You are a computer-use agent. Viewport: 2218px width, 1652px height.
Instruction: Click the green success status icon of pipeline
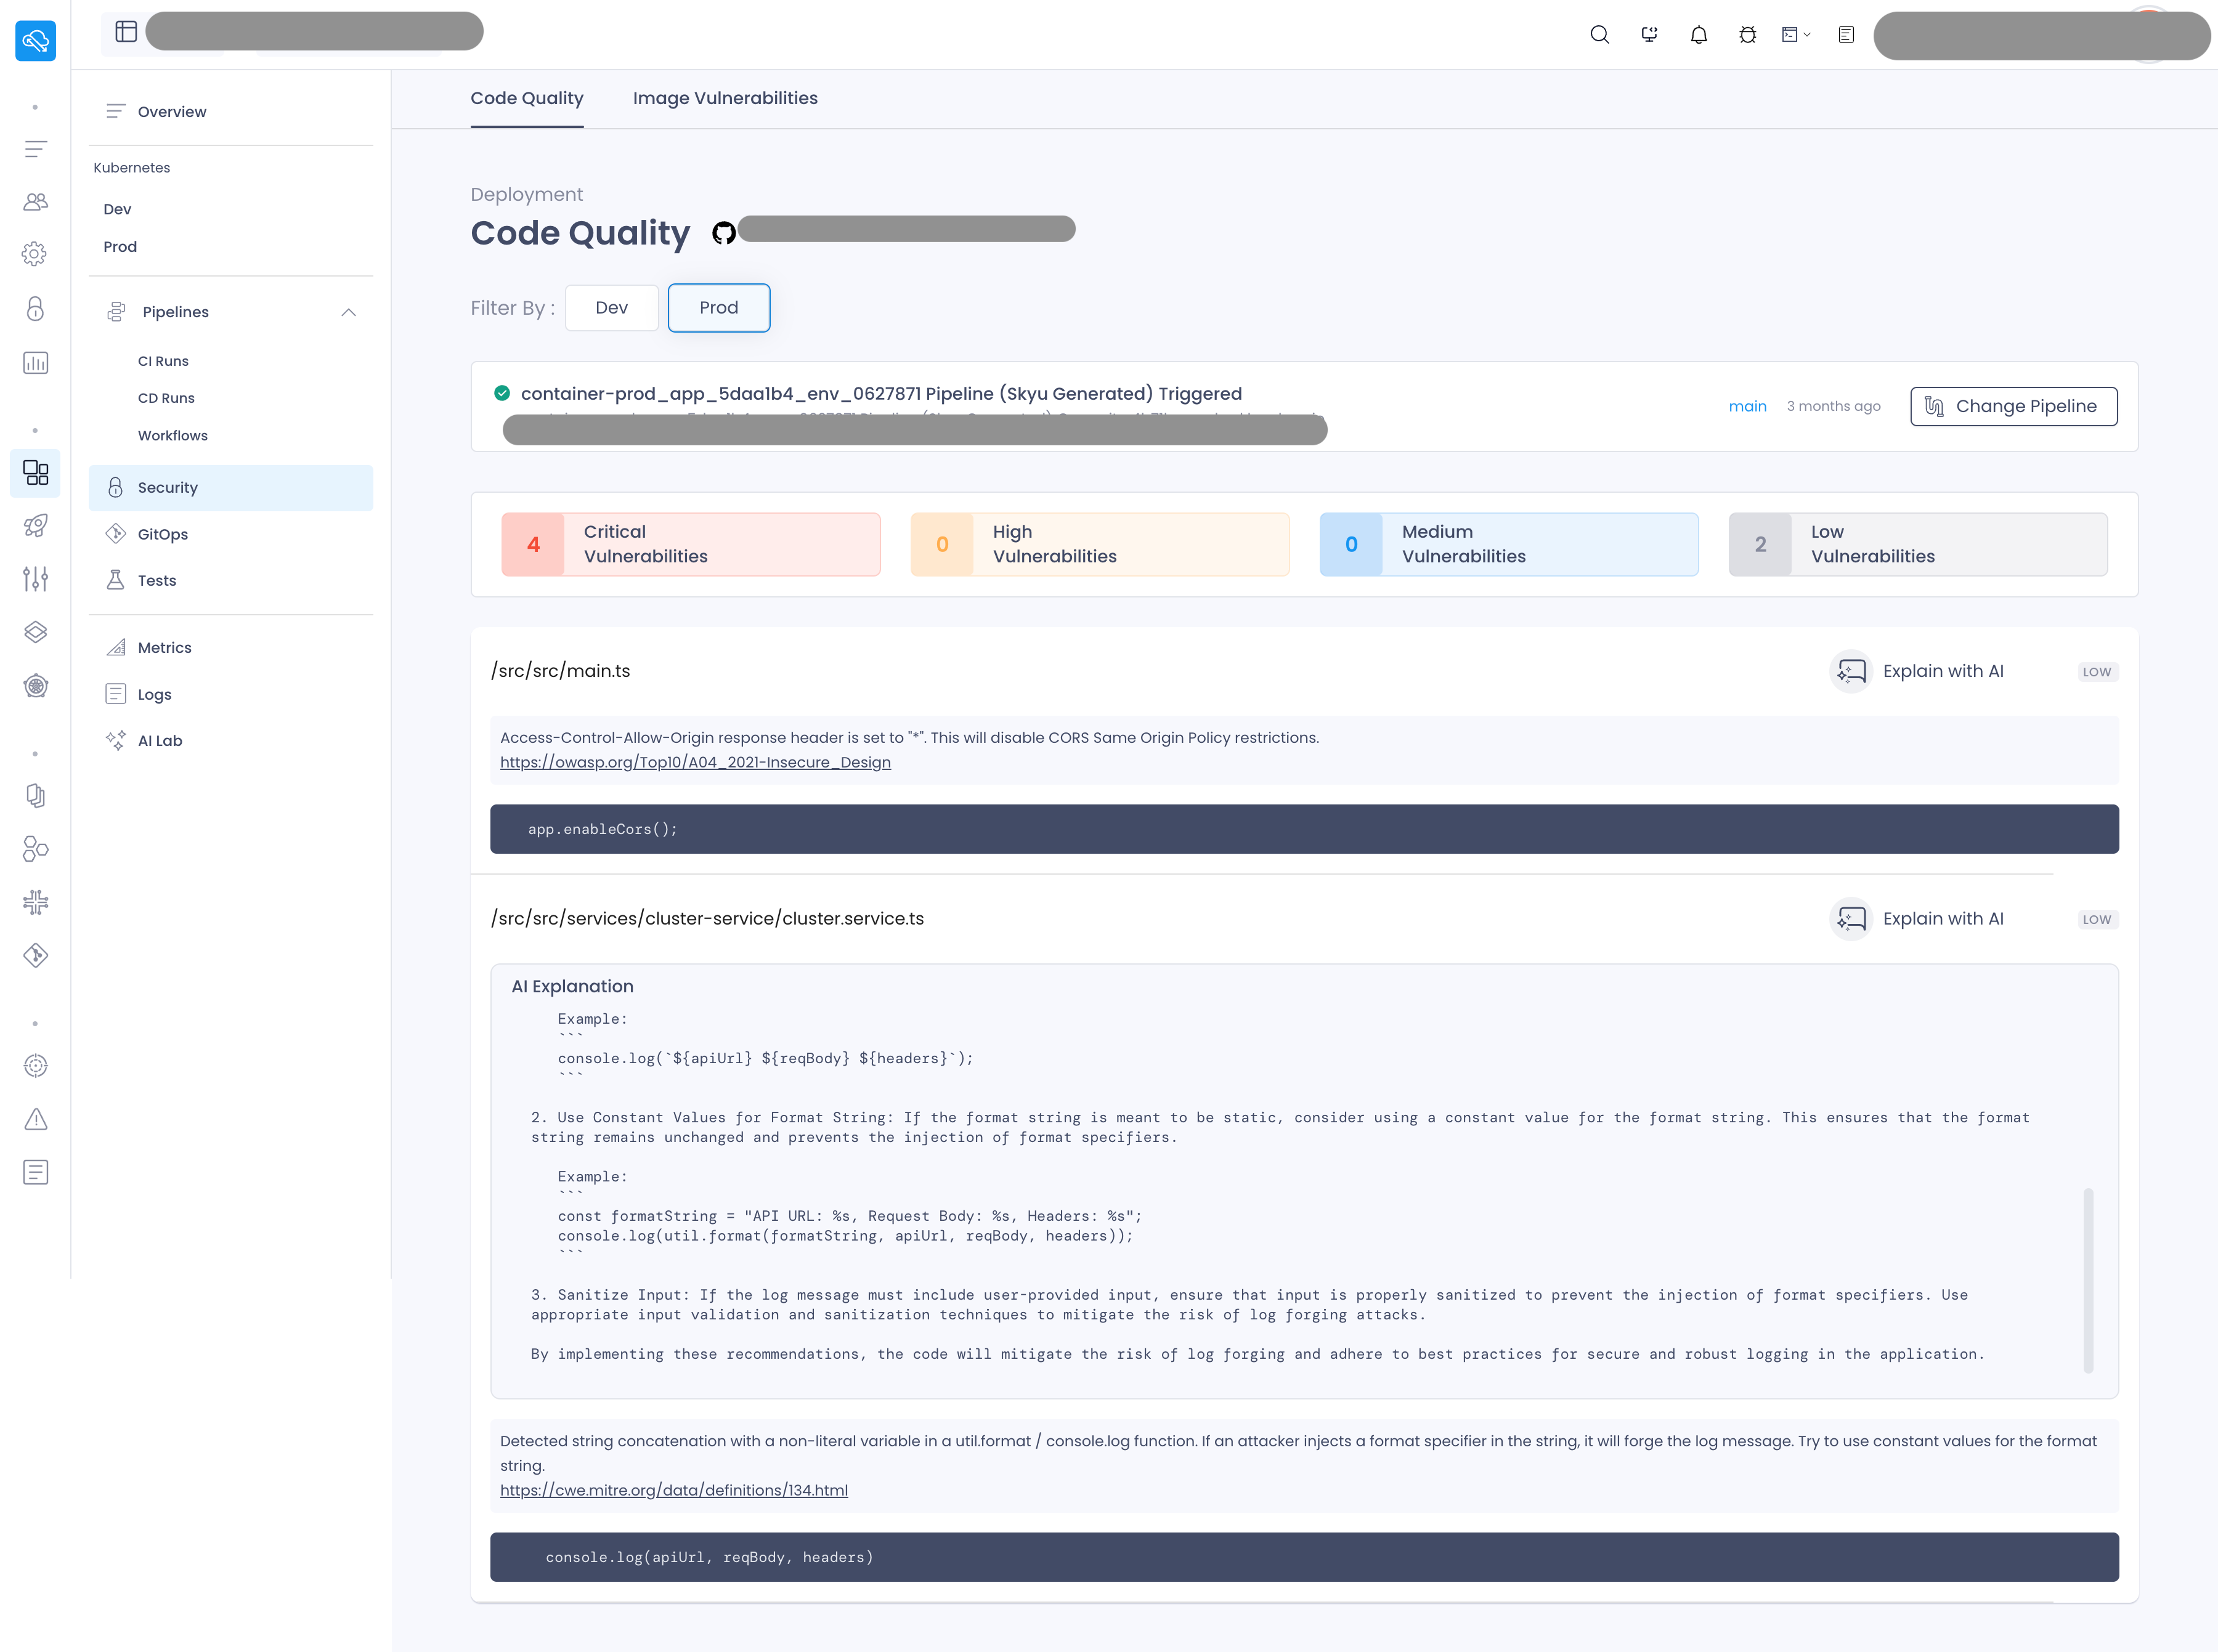click(502, 394)
